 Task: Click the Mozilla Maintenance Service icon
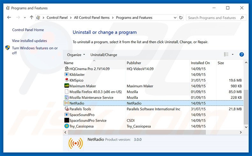click(x=67, y=97)
